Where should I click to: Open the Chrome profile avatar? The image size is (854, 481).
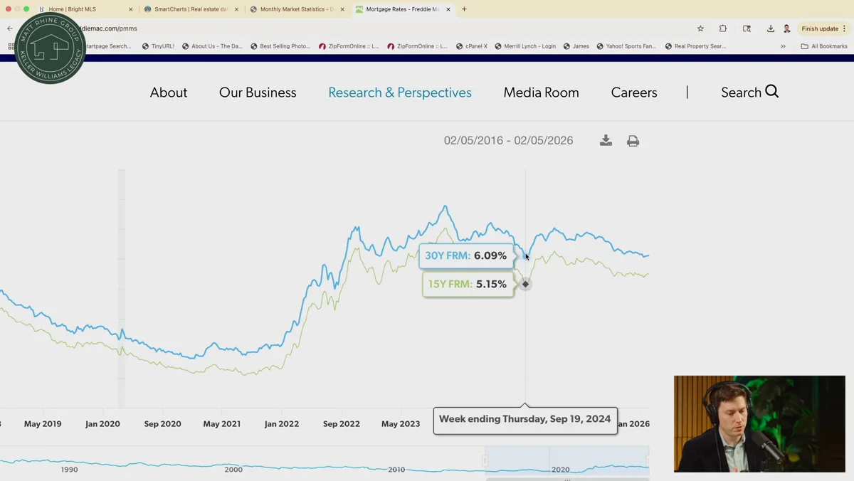(x=786, y=28)
